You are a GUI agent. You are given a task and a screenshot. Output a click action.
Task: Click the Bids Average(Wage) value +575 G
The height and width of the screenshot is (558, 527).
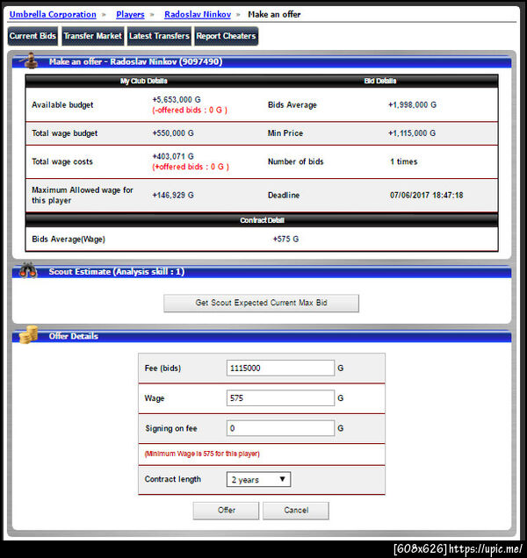pos(285,239)
